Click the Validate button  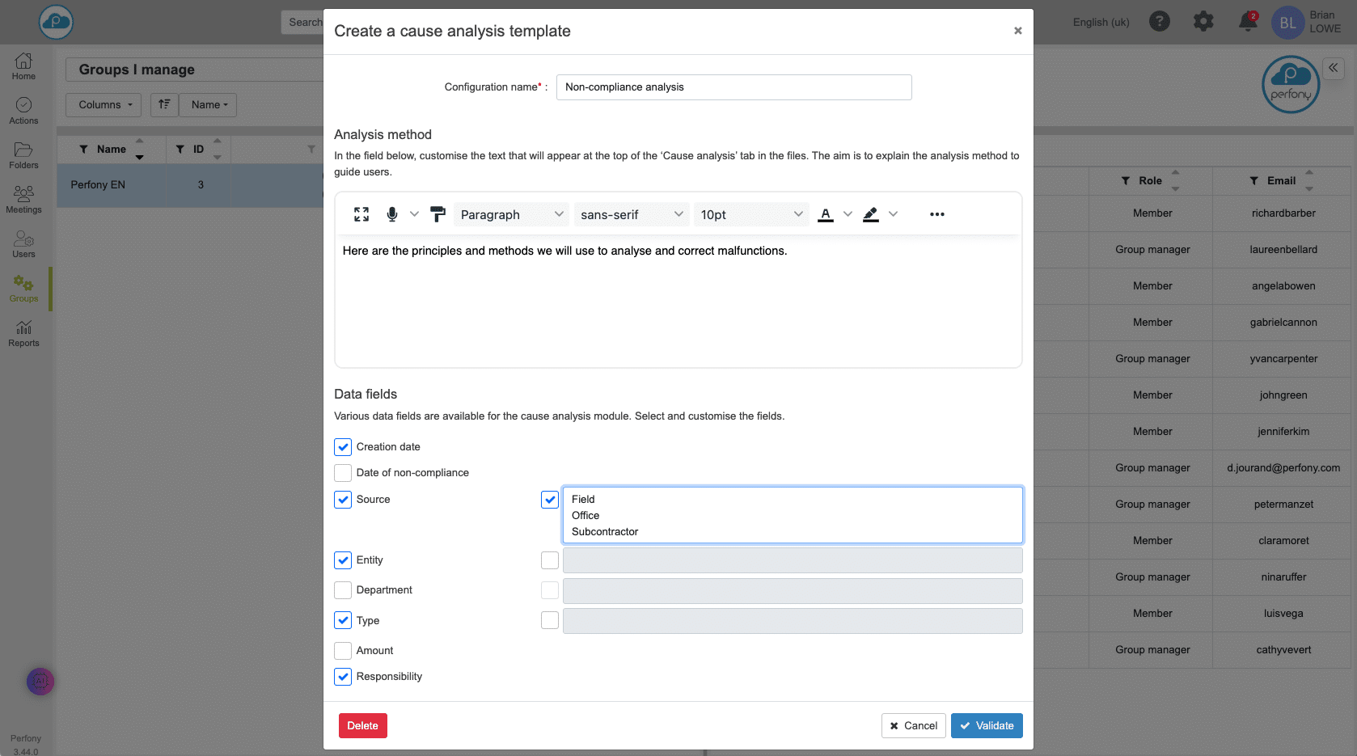pos(987,725)
